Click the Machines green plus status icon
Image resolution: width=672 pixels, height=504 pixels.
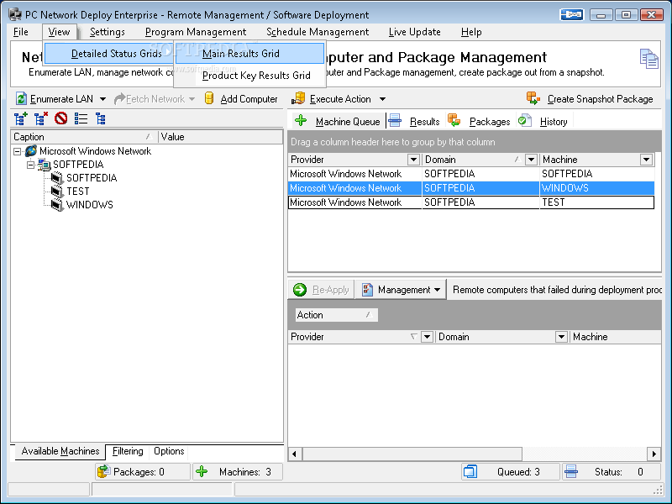(x=202, y=471)
